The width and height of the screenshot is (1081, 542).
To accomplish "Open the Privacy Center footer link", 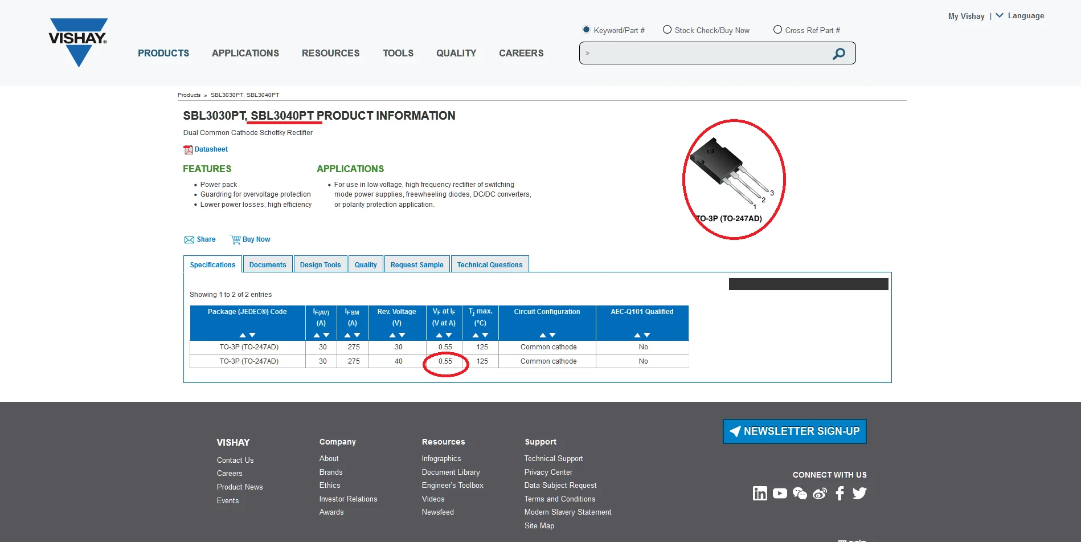I will (x=548, y=472).
